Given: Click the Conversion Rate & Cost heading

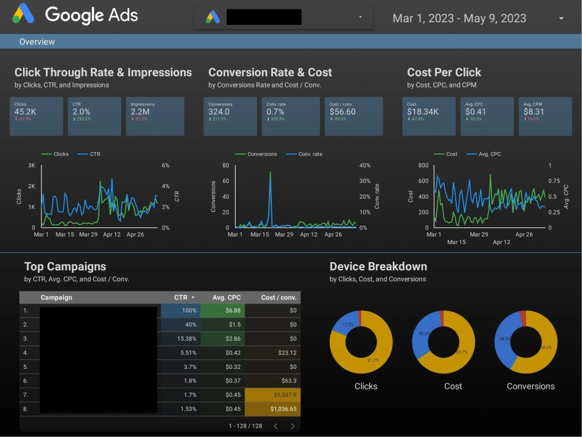Looking at the screenshot, I should 270,72.
